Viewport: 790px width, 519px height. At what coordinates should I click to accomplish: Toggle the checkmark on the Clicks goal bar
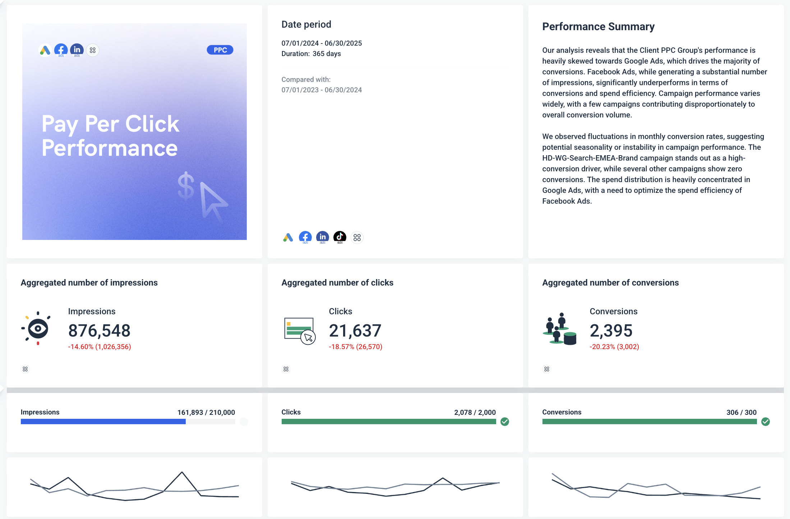[x=505, y=422]
